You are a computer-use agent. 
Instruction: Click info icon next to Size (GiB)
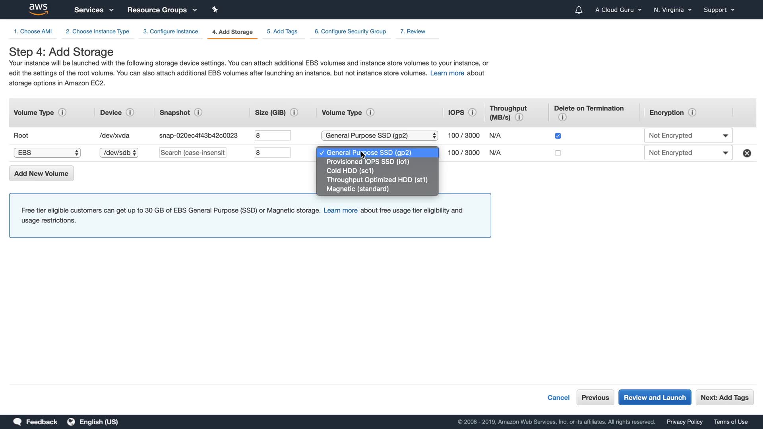pos(294,112)
